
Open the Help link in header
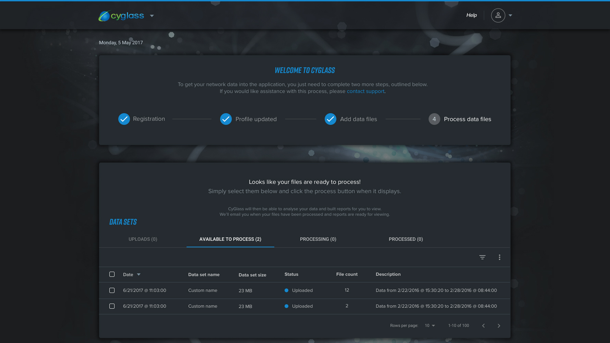471,15
